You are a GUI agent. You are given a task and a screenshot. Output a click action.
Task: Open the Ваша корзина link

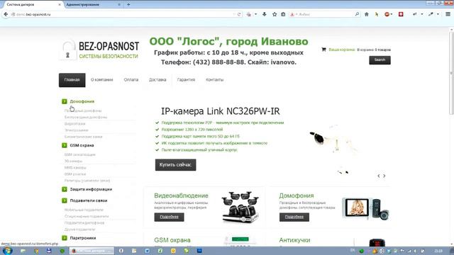[x=342, y=50]
